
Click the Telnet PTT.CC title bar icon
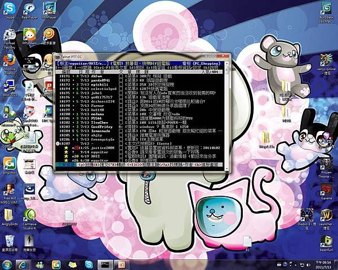(x=57, y=57)
